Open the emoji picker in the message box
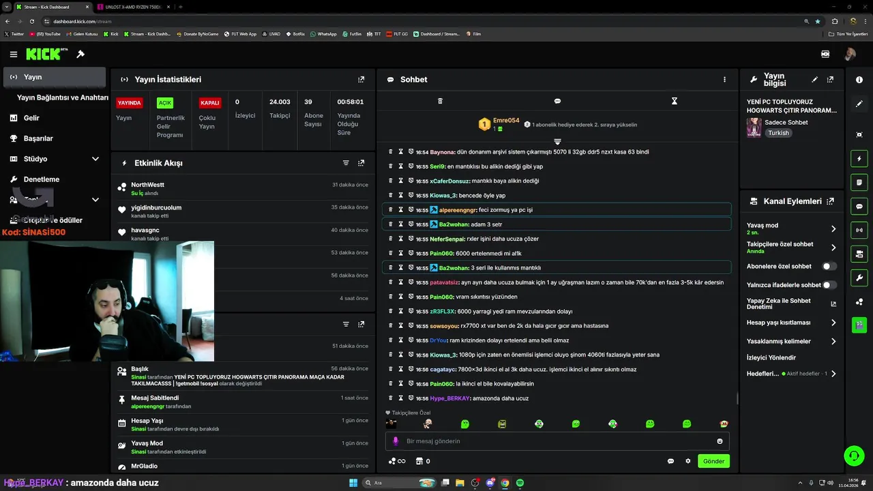873x491 pixels. [x=720, y=441]
